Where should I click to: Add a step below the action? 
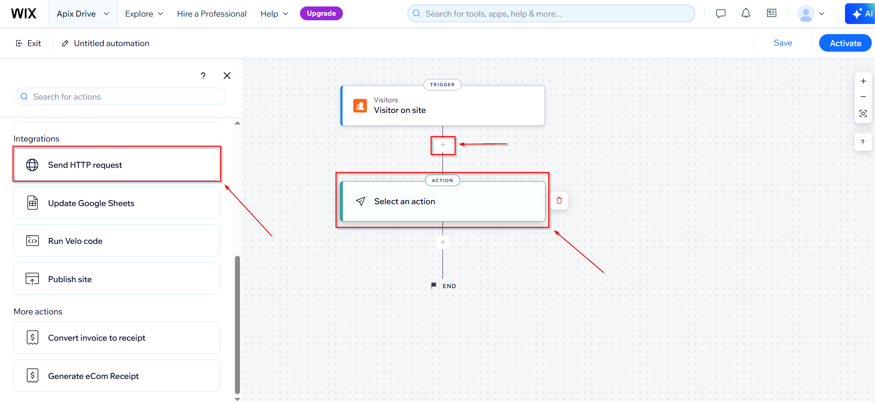click(443, 242)
